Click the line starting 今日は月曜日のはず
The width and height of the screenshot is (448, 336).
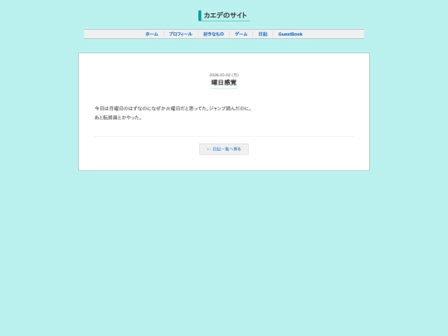click(173, 109)
